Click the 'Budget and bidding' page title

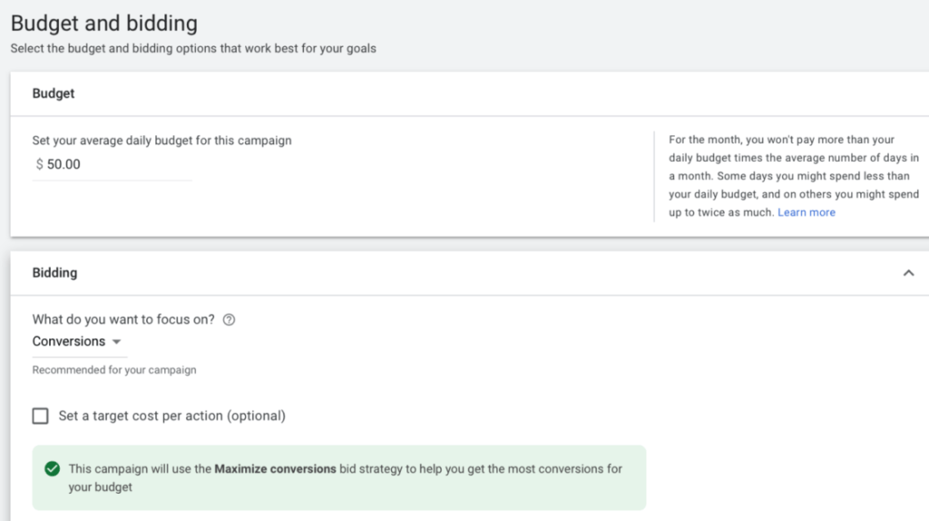point(104,23)
